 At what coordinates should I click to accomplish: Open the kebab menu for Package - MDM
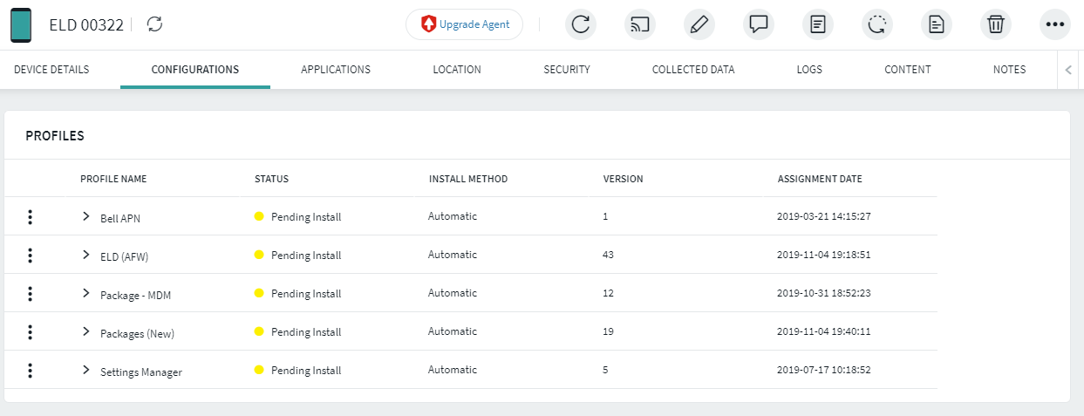coord(31,294)
